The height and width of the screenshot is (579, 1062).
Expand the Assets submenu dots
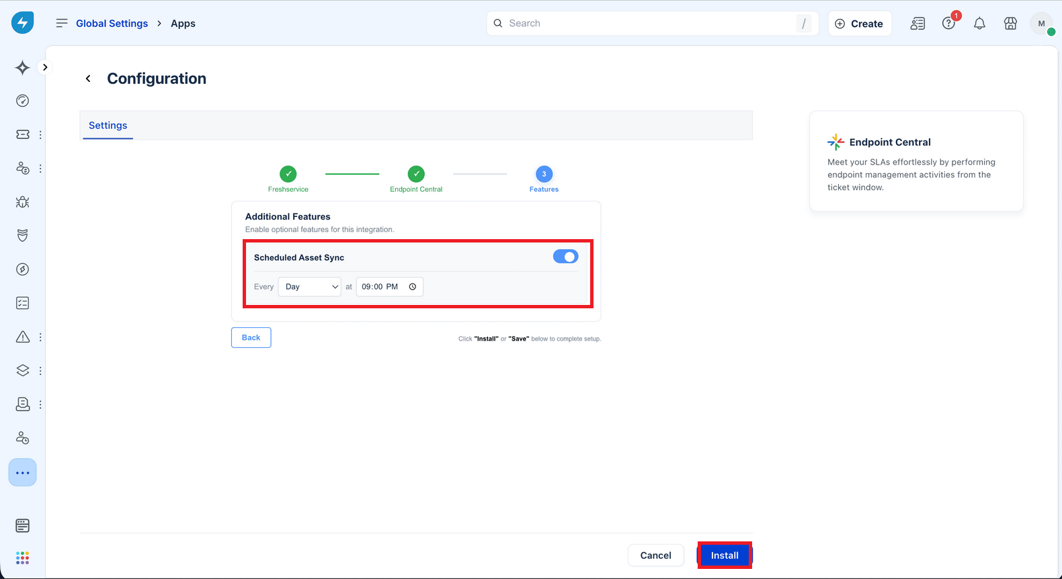coord(40,371)
